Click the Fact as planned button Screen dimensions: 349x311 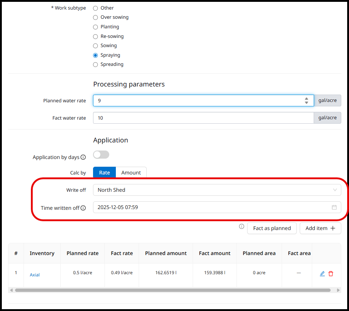pyautogui.click(x=272, y=228)
